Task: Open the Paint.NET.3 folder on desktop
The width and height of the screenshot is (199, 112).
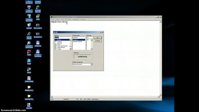Action: [x=29, y=97]
